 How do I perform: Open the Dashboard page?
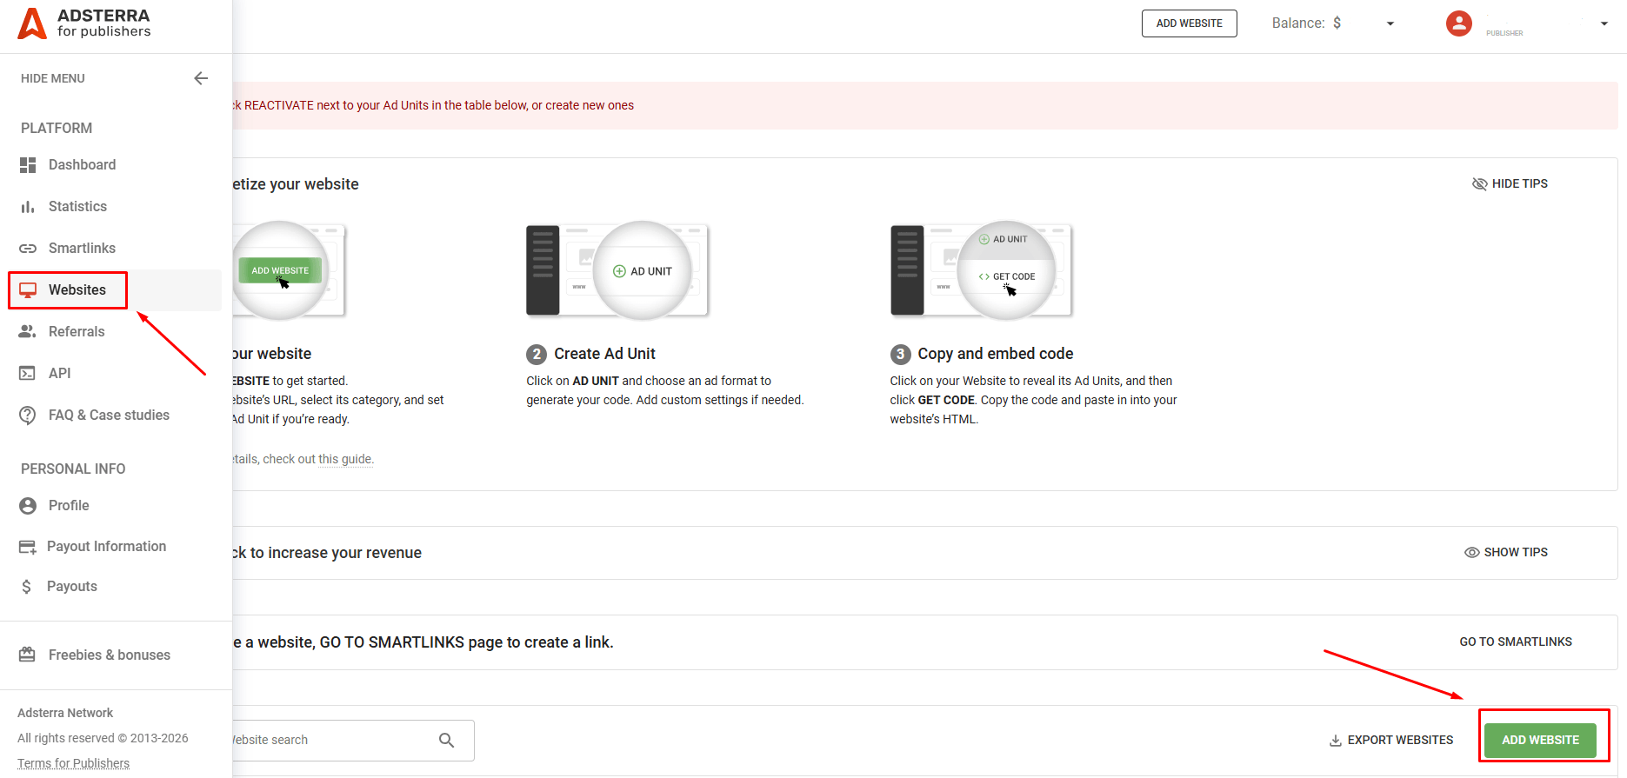[x=82, y=165]
